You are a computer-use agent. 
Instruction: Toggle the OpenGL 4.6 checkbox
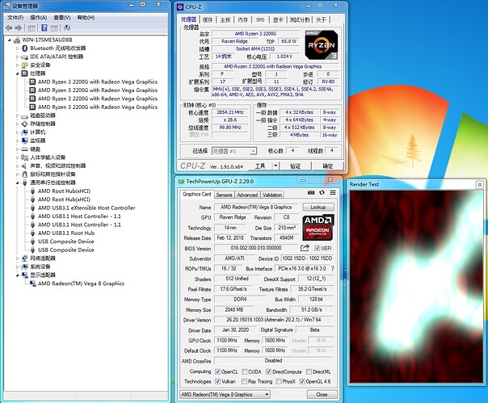(302, 381)
